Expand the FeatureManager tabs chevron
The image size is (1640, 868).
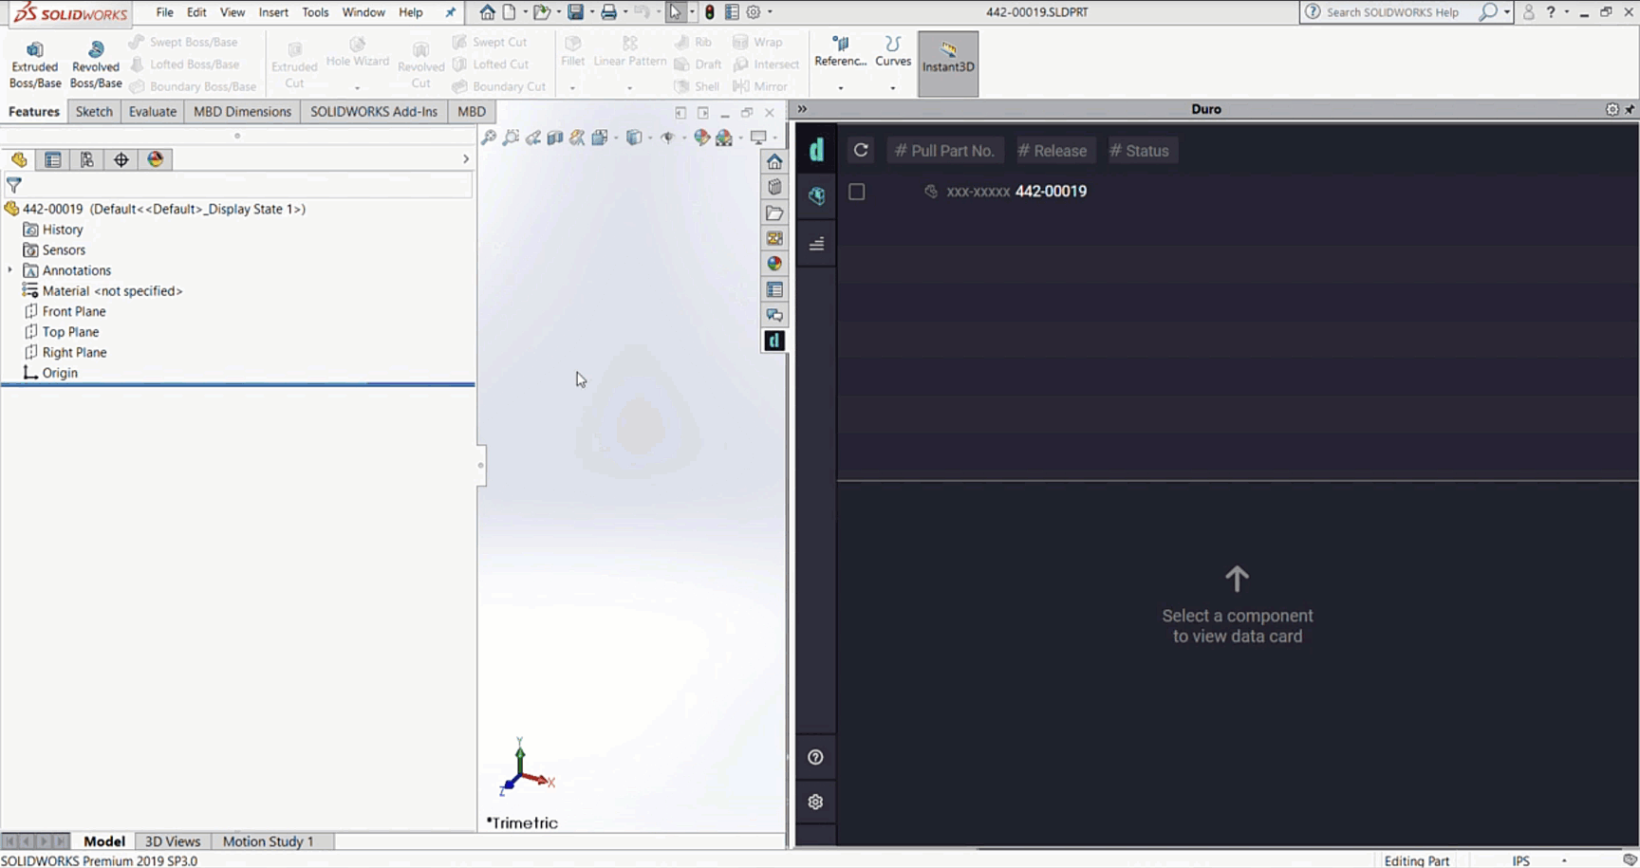tap(466, 159)
